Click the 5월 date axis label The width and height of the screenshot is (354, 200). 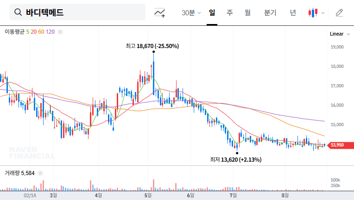[x=148, y=195]
